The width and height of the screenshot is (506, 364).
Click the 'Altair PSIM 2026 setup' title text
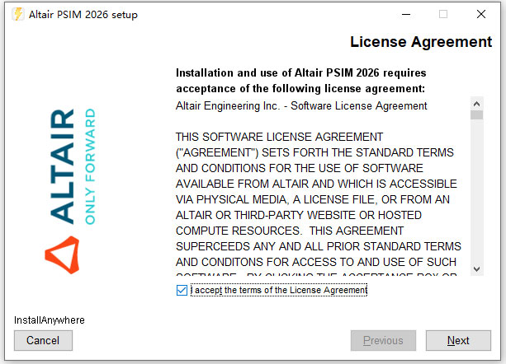coord(83,15)
